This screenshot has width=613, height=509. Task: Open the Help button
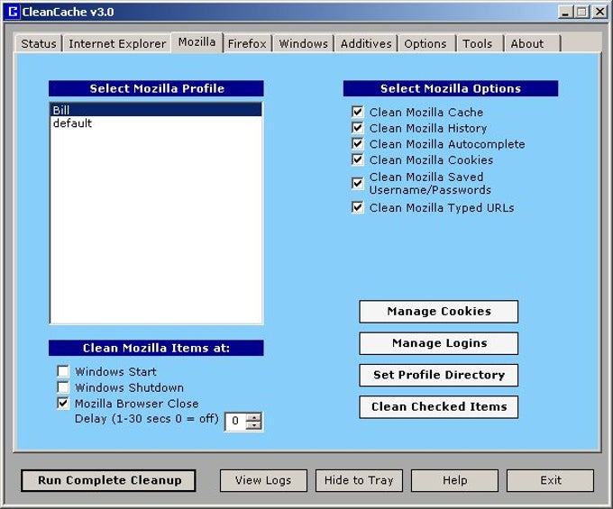coord(454,480)
